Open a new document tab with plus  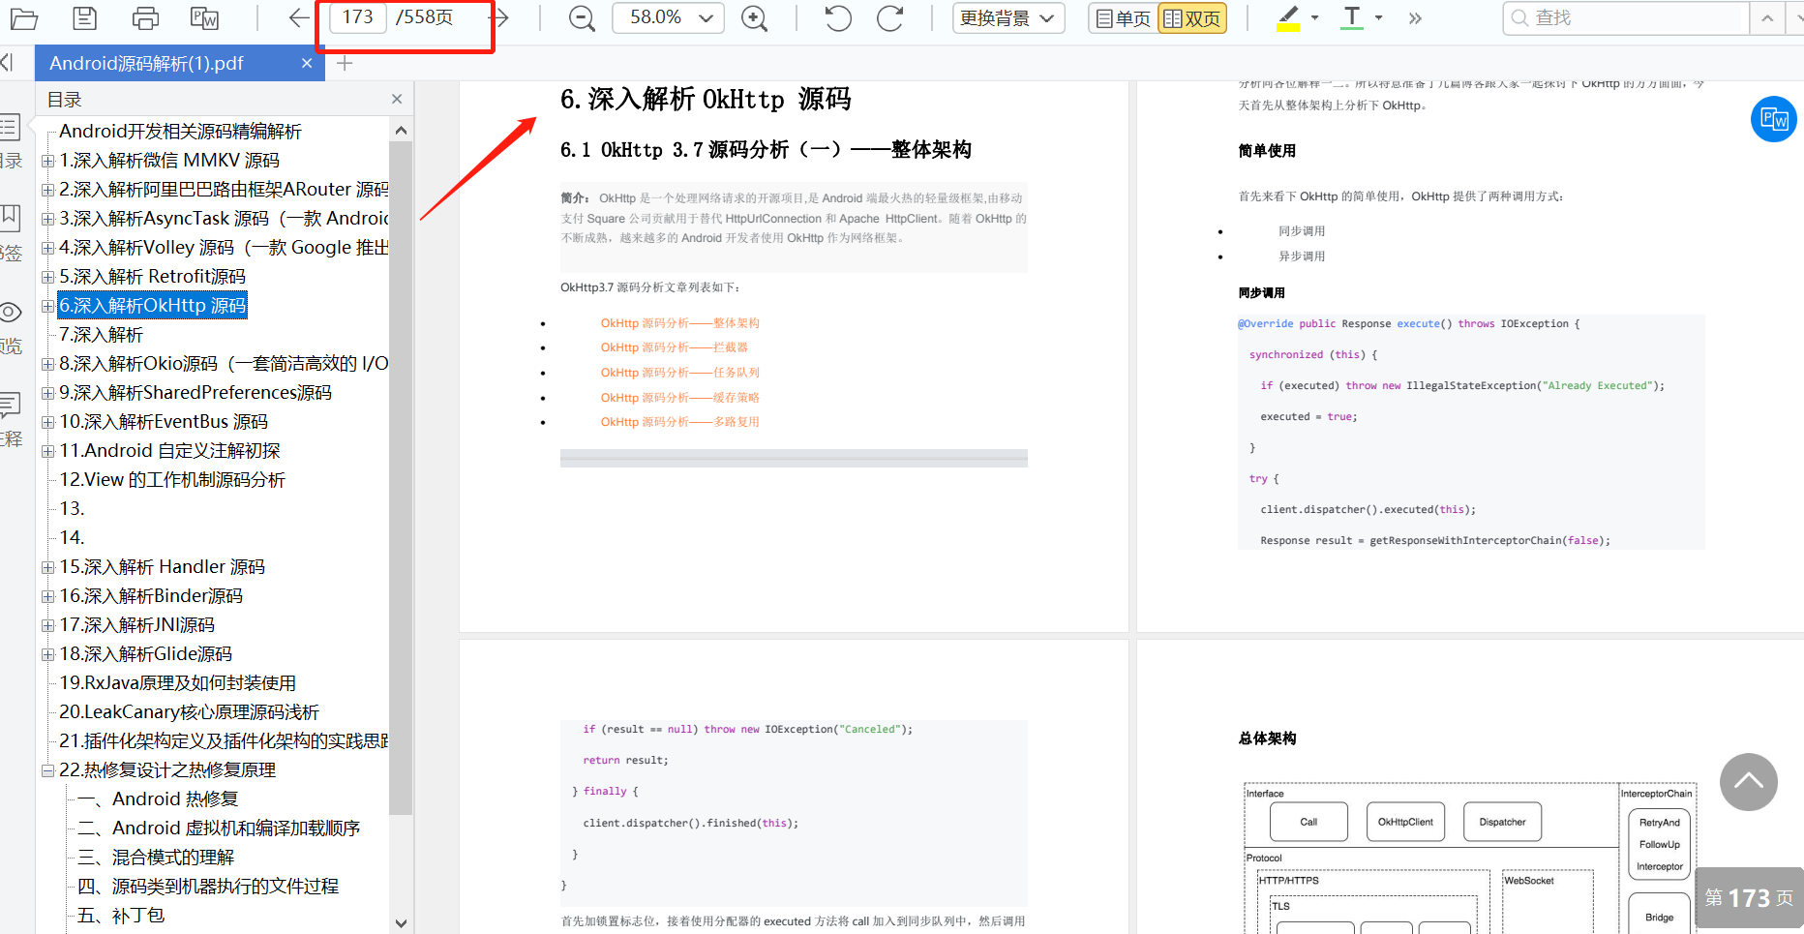tap(345, 63)
